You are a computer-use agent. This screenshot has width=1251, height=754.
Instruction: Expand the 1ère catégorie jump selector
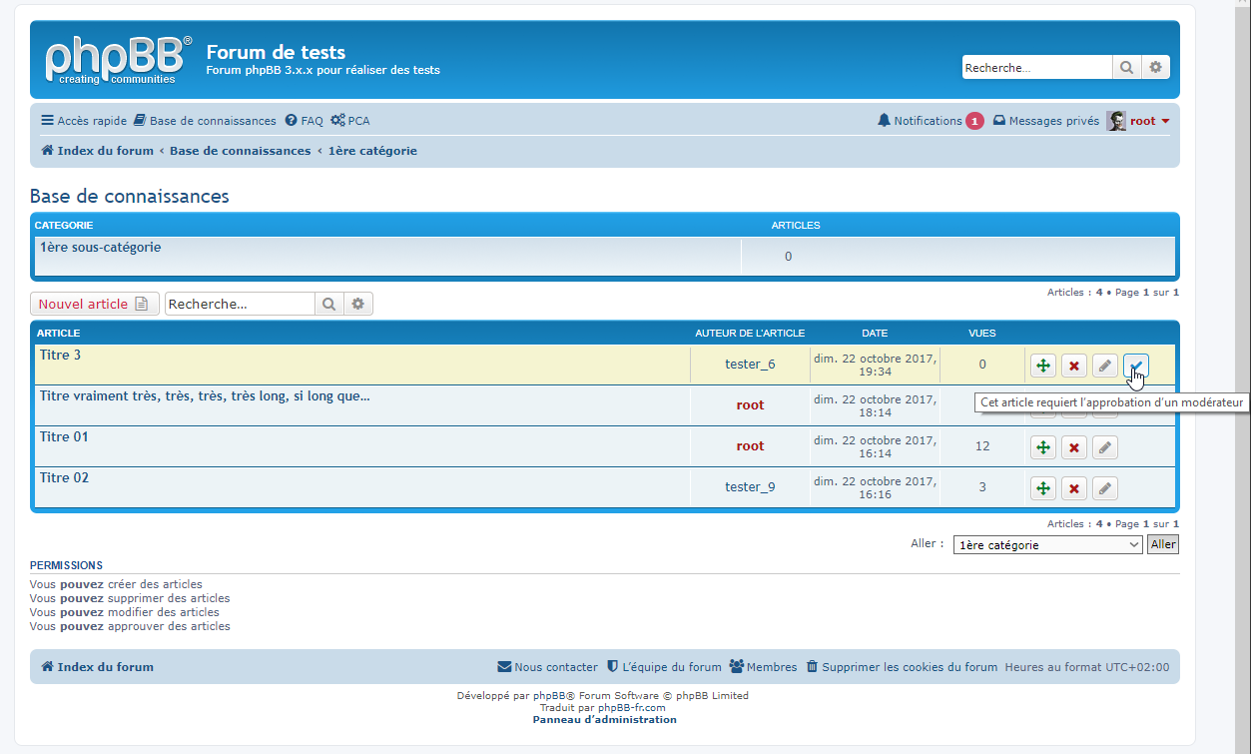1047,545
